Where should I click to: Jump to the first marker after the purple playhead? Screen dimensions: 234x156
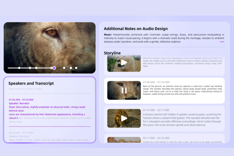(64, 68)
